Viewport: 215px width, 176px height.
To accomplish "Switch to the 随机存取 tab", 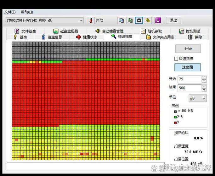I will click(x=151, y=31).
